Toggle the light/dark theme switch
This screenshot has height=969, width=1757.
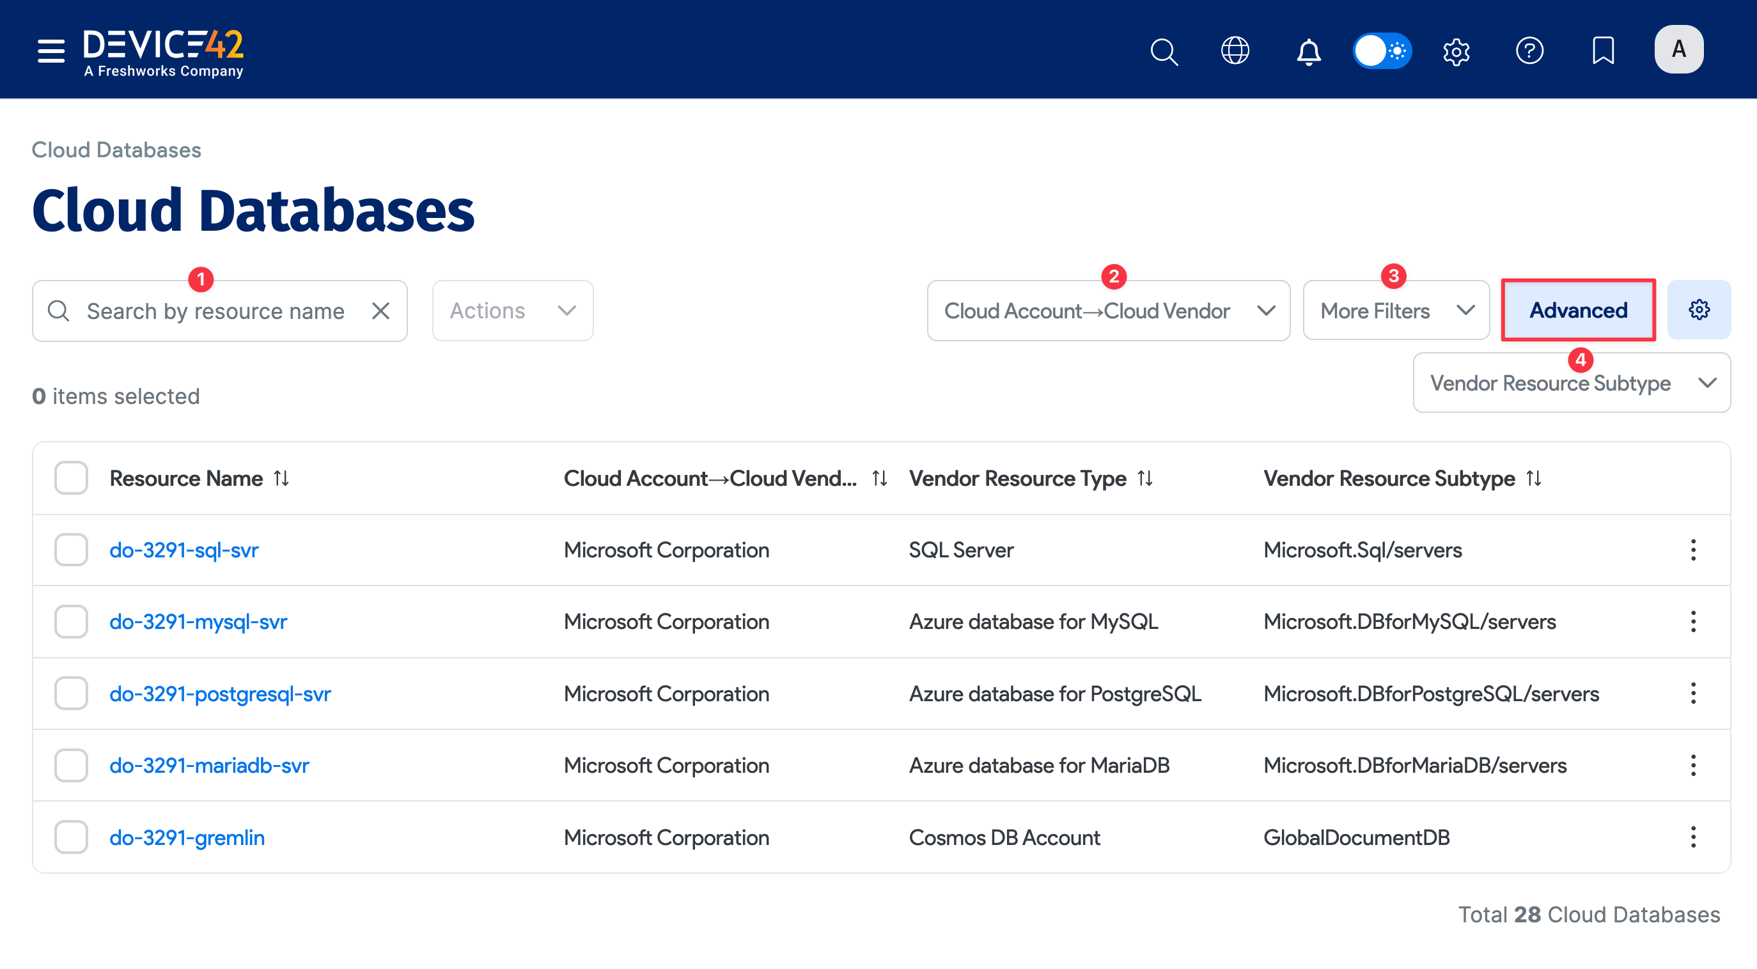1382,50
